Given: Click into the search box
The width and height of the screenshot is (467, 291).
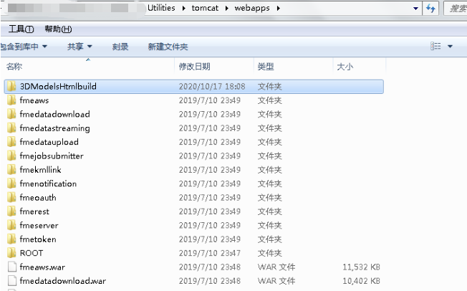Looking at the screenshot, I should (x=456, y=9).
